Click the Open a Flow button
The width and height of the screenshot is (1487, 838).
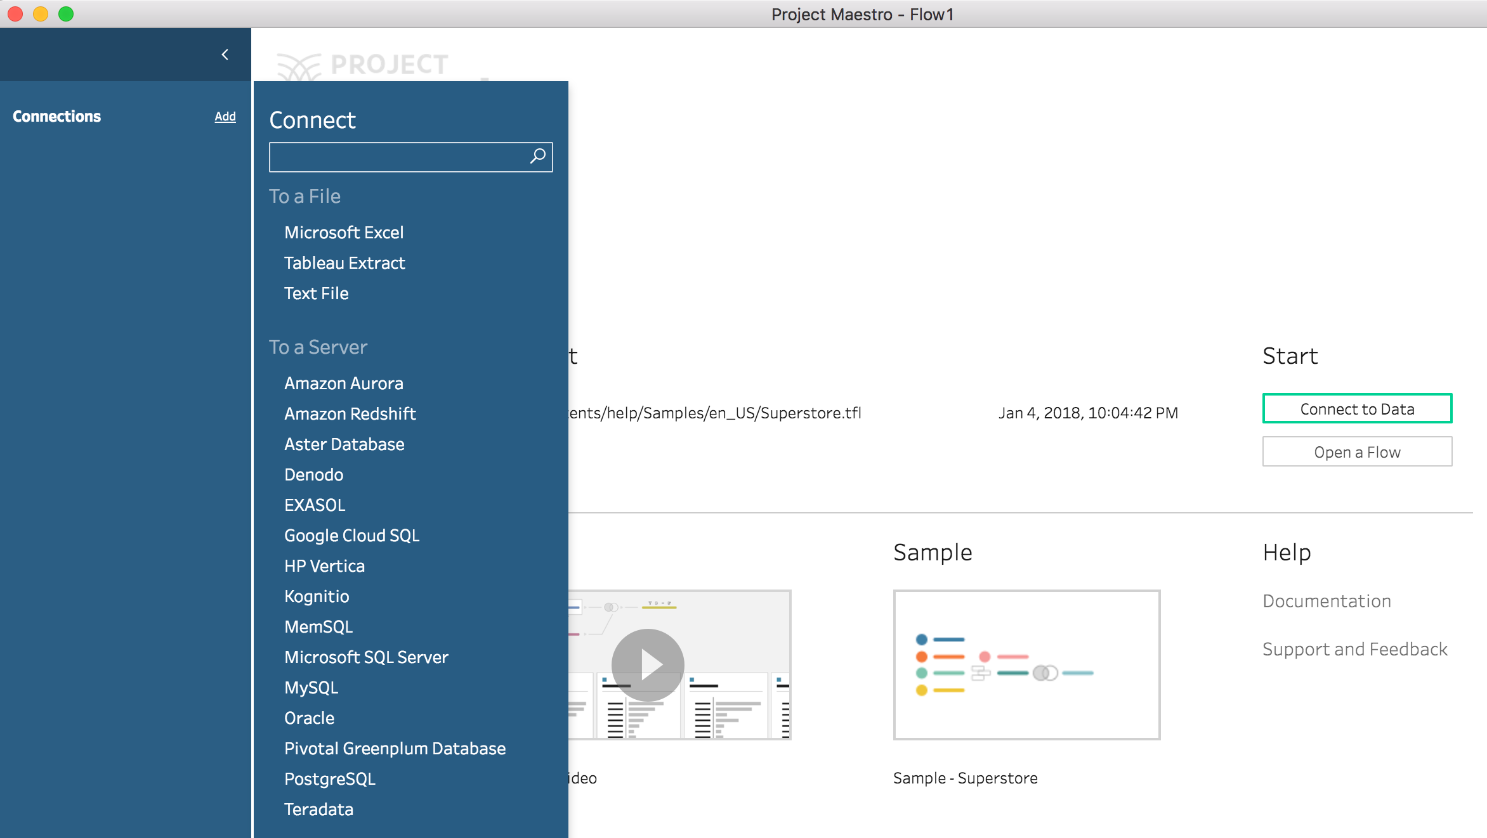point(1357,452)
